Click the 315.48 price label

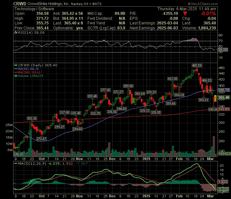click(x=76, y=113)
